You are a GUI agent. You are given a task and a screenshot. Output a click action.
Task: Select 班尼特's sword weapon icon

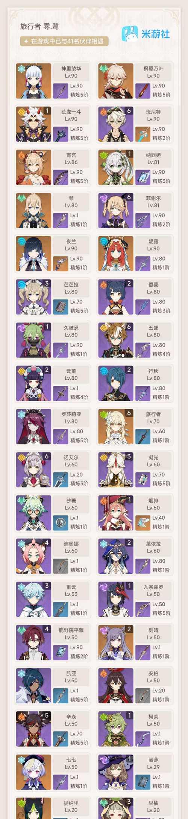(143, 134)
